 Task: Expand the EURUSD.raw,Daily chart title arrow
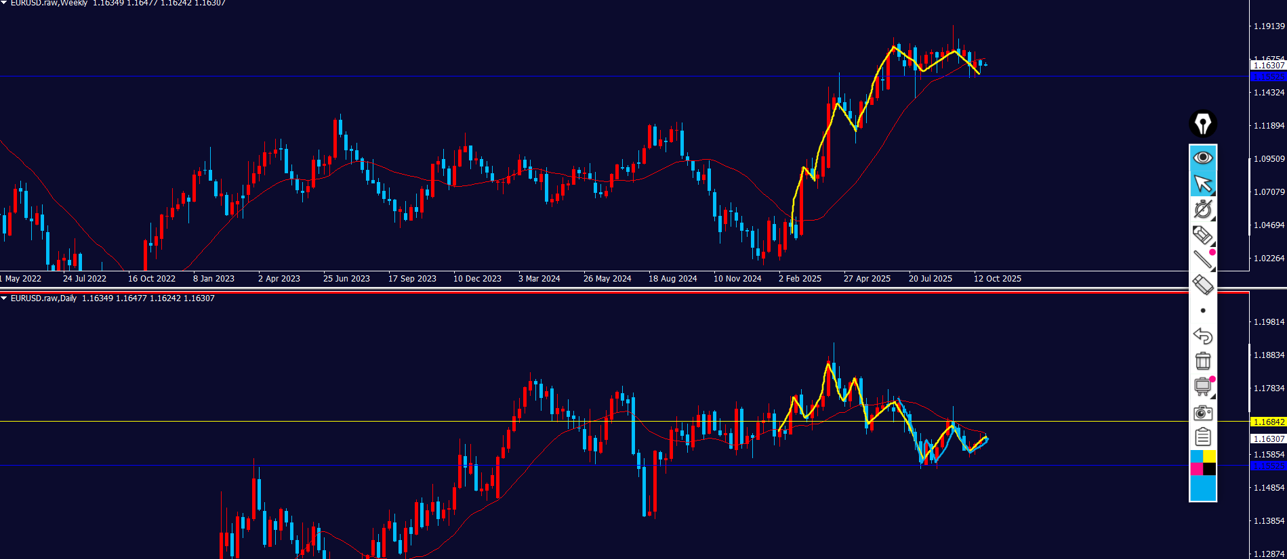4,298
